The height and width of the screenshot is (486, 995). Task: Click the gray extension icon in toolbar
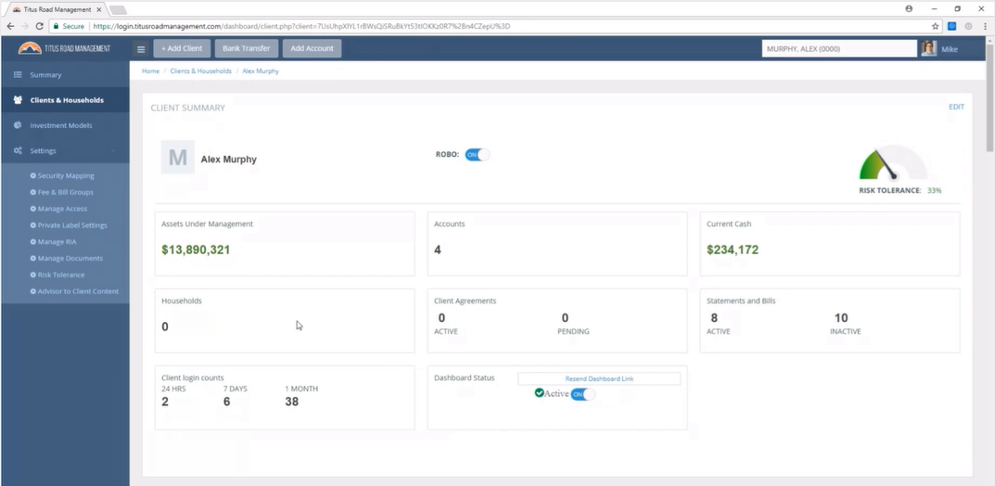pyautogui.click(x=968, y=26)
